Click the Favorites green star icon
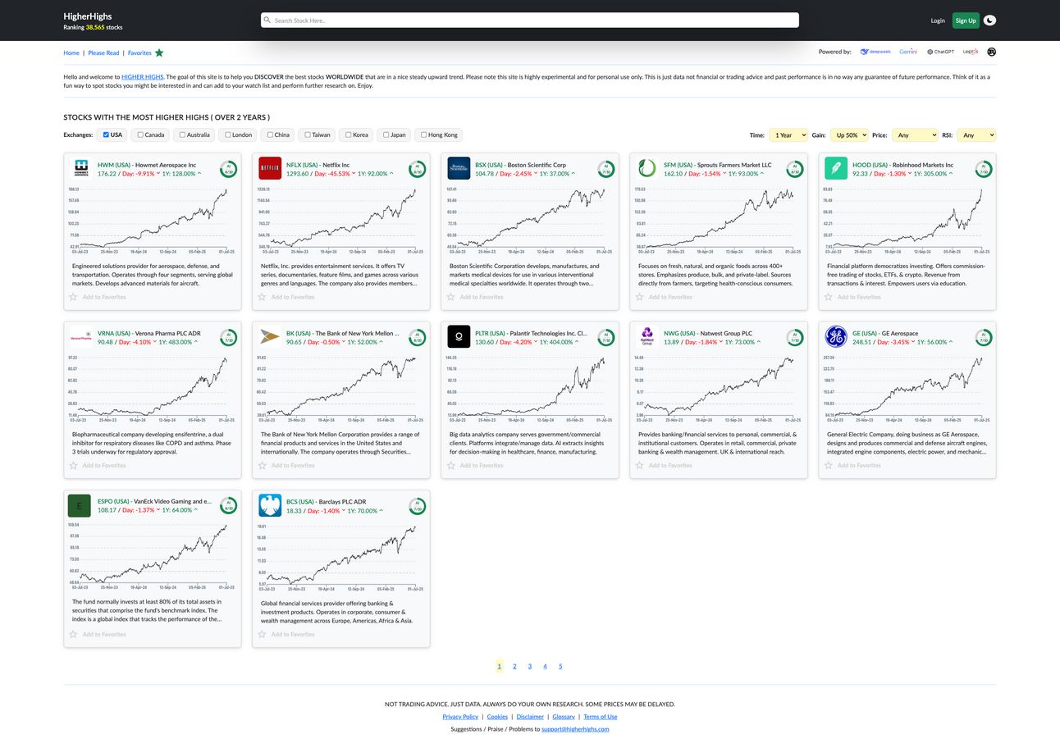Image resolution: width=1060 pixels, height=748 pixels. (x=159, y=52)
